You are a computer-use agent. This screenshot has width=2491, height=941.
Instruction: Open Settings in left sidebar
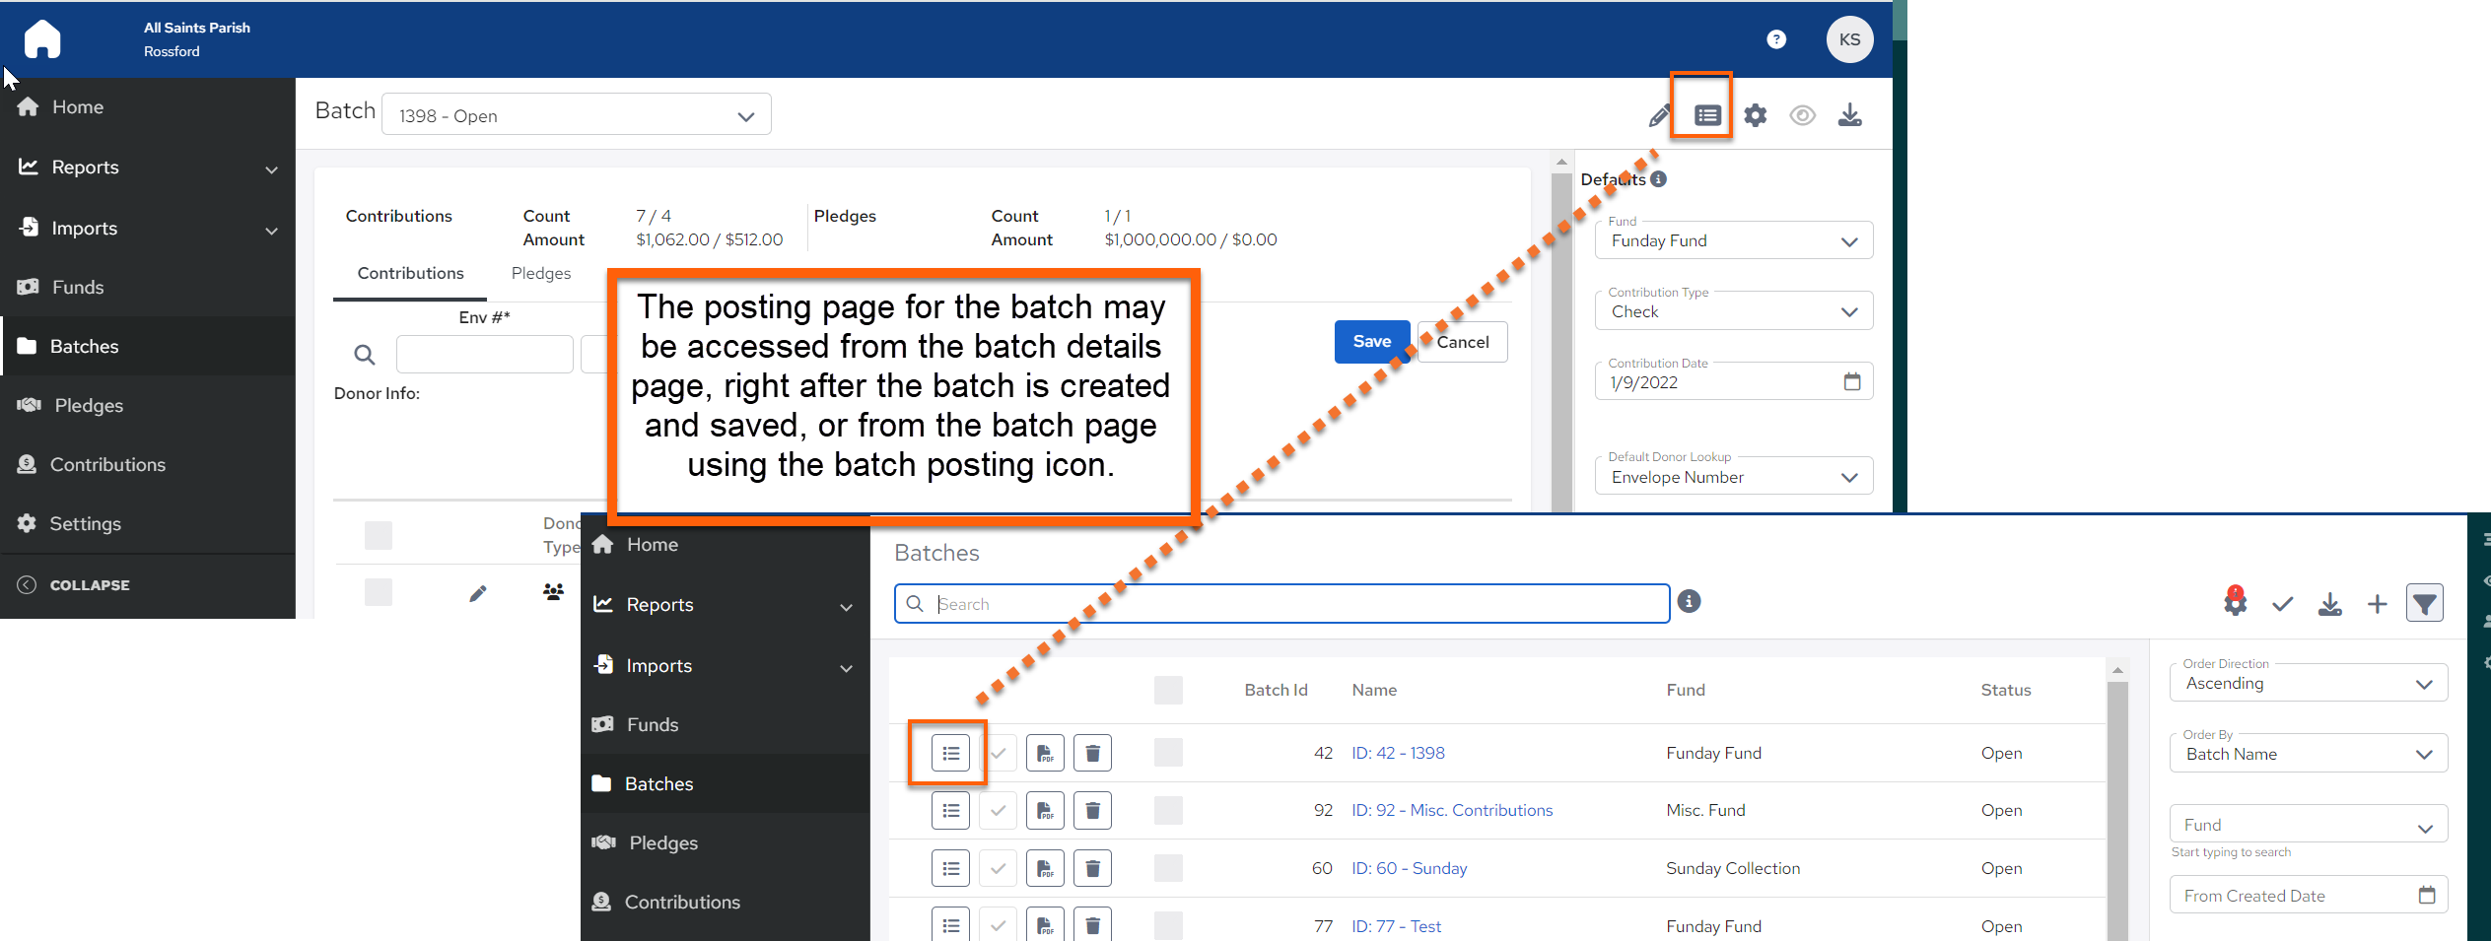148,523
